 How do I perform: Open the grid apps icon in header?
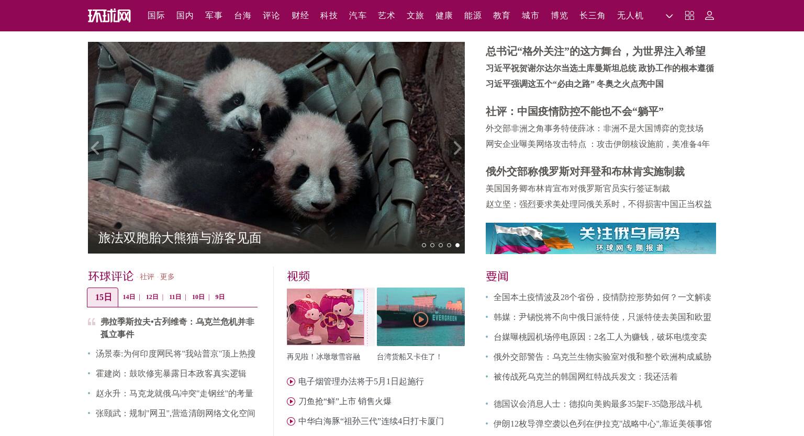pos(689,16)
